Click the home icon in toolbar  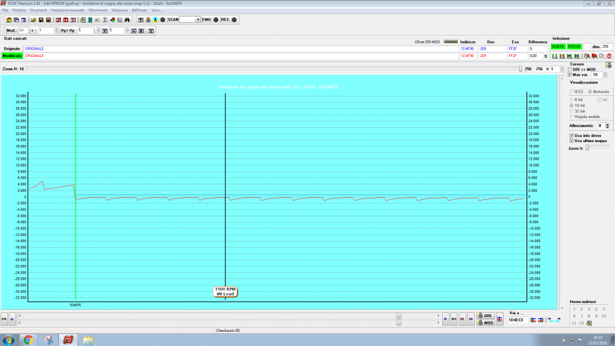click(x=9, y=20)
